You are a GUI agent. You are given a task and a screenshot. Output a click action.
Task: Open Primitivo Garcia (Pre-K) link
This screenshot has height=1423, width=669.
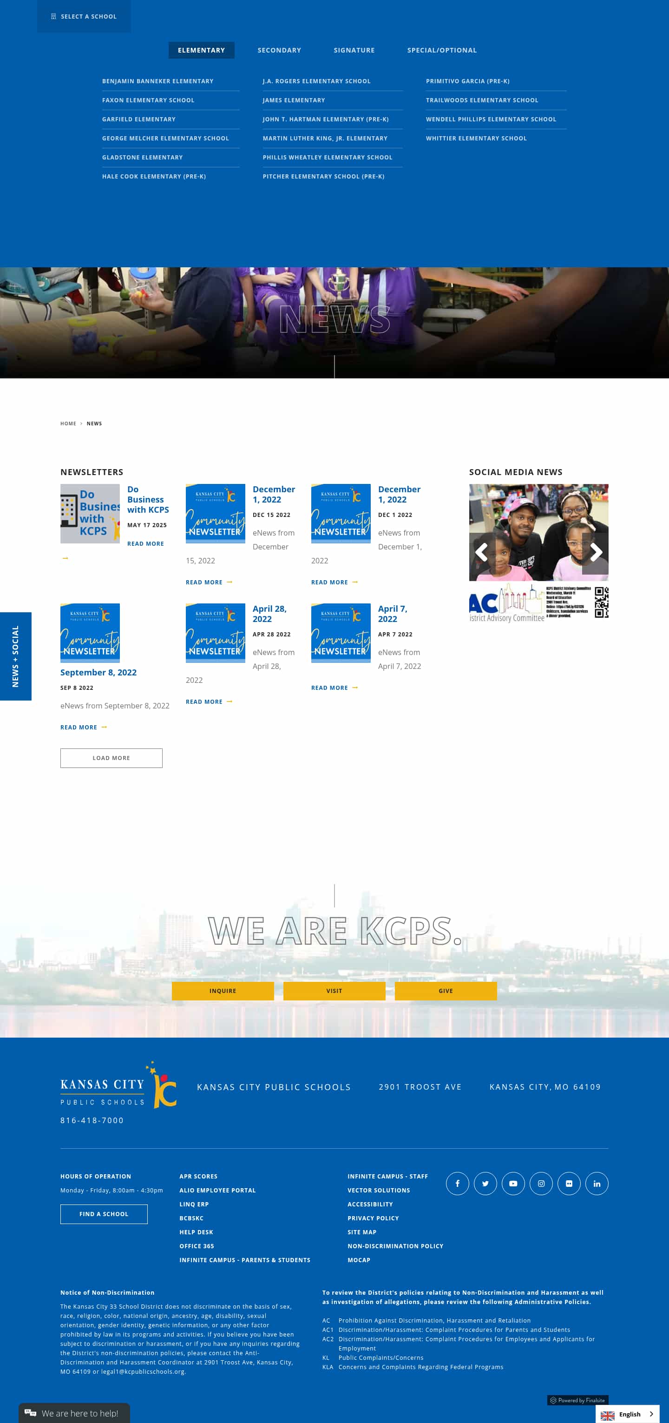[x=467, y=81]
